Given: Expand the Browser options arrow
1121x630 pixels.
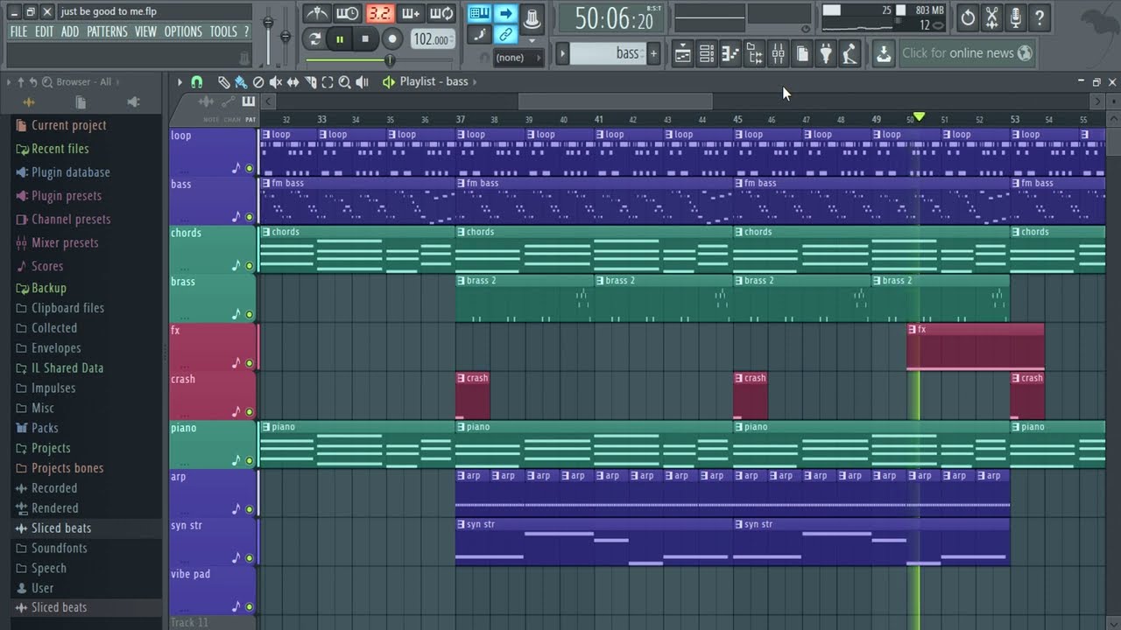Looking at the screenshot, I should [x=9, y=82].
